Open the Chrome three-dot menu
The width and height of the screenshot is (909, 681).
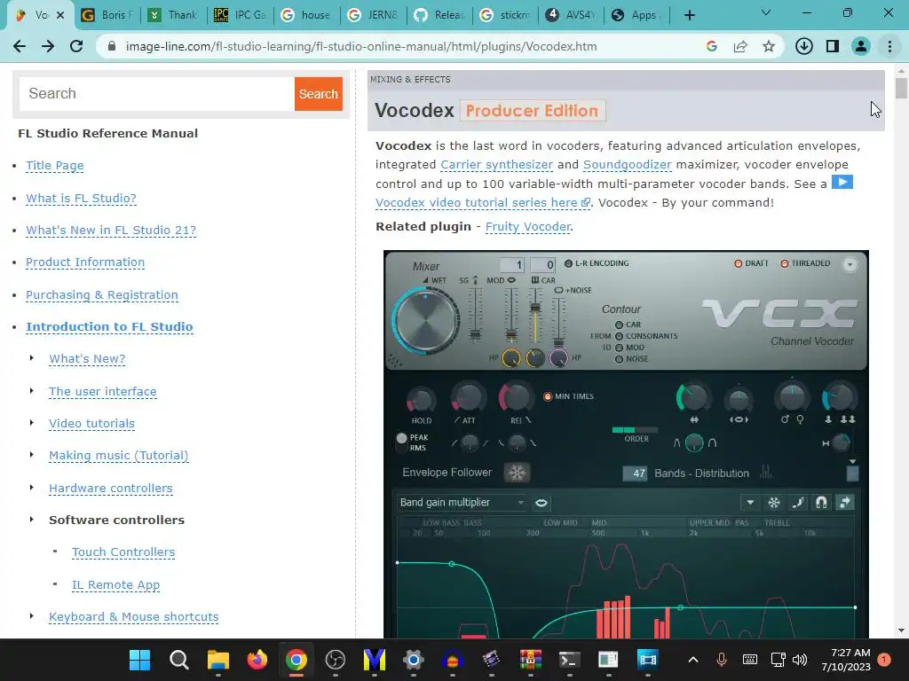click(889, 46)
